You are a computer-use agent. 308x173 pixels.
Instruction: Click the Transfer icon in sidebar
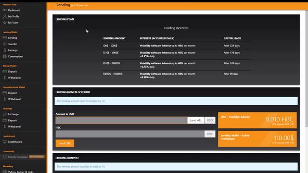point(5,44)
